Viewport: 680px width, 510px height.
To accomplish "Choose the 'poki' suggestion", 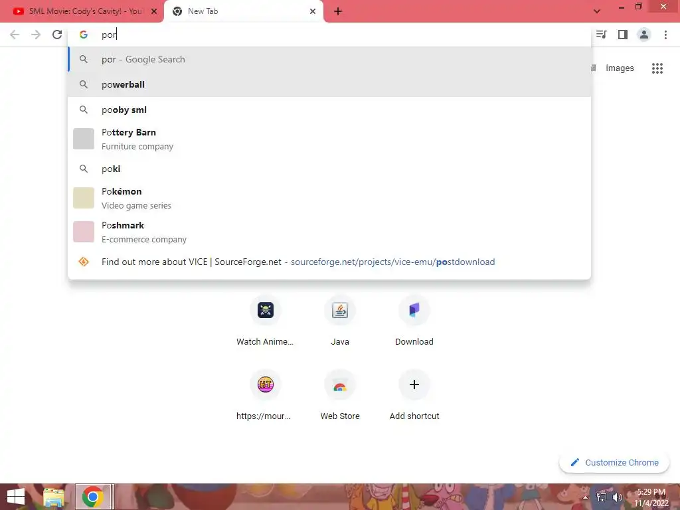I will tap(329, 169).
